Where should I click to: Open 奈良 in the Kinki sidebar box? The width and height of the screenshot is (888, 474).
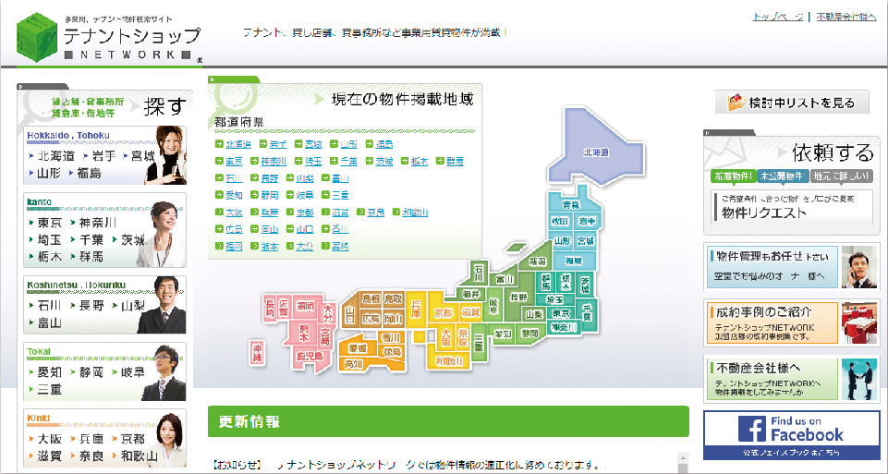[91, 456]
